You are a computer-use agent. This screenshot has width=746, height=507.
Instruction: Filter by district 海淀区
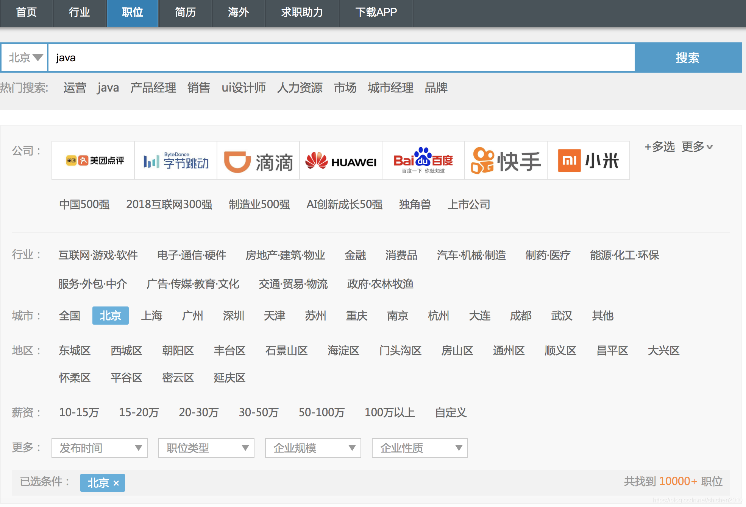click(x=343, y=350)
